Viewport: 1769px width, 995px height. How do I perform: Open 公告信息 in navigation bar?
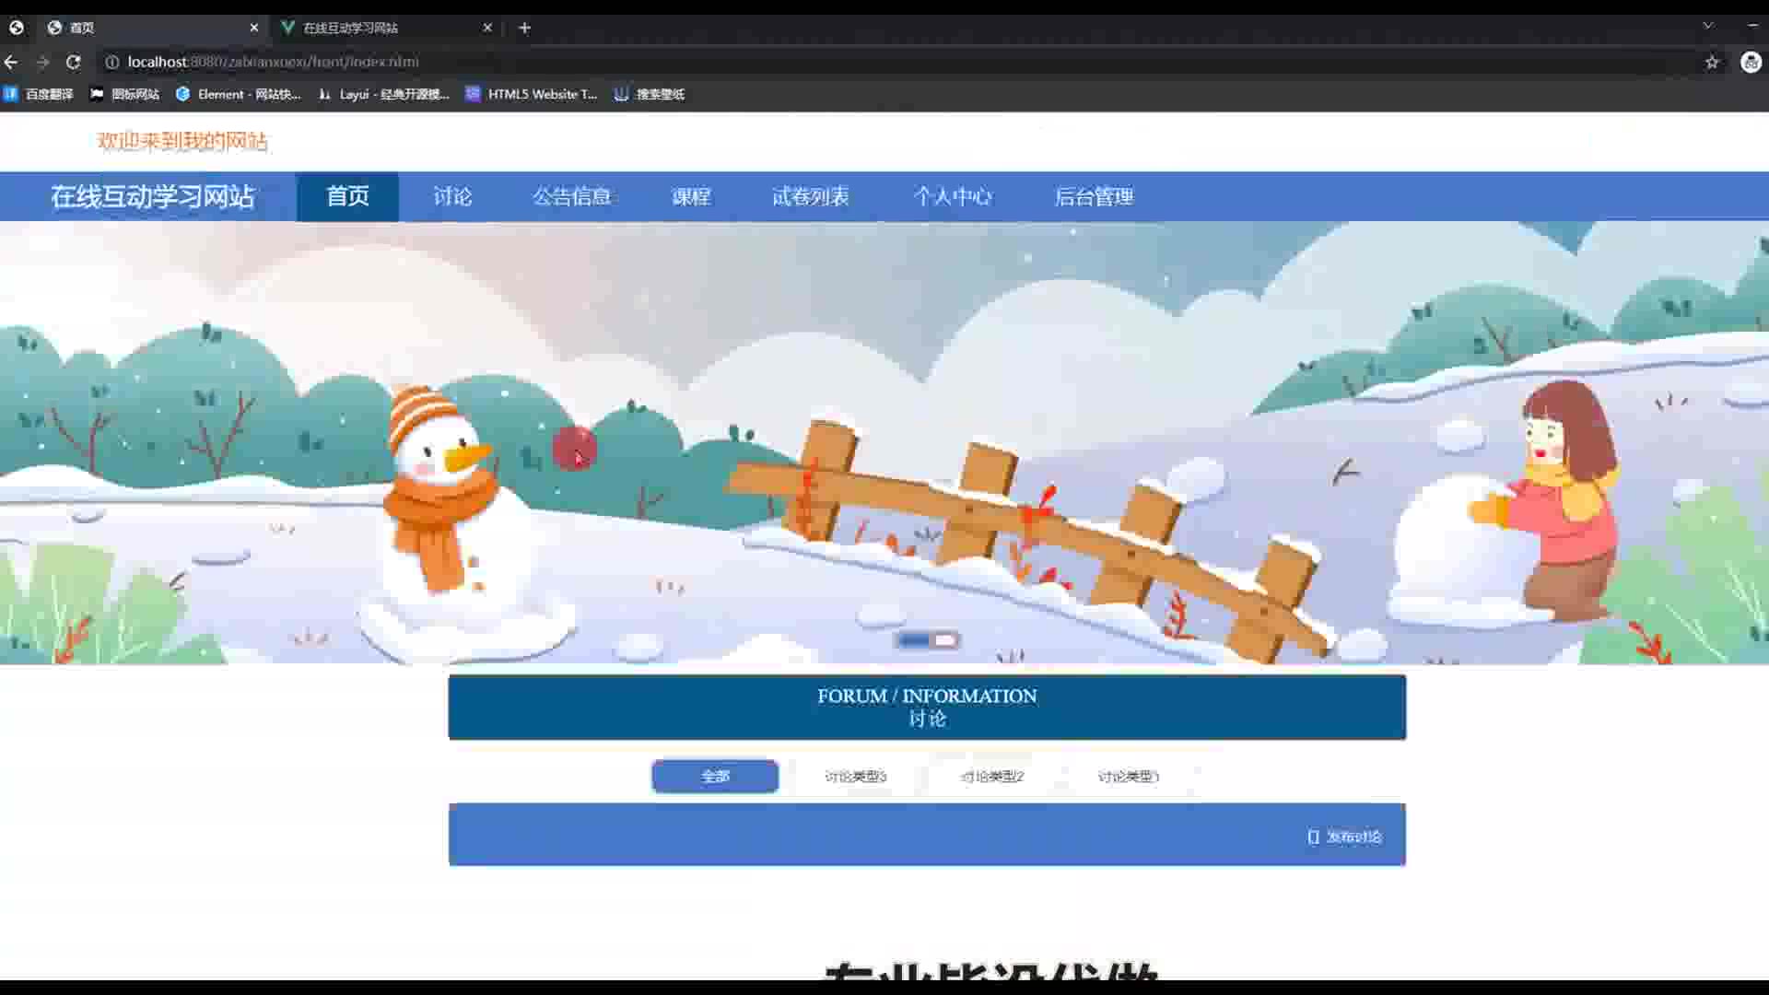571,196
